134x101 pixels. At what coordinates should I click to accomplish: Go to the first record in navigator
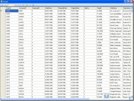[2, 5]
